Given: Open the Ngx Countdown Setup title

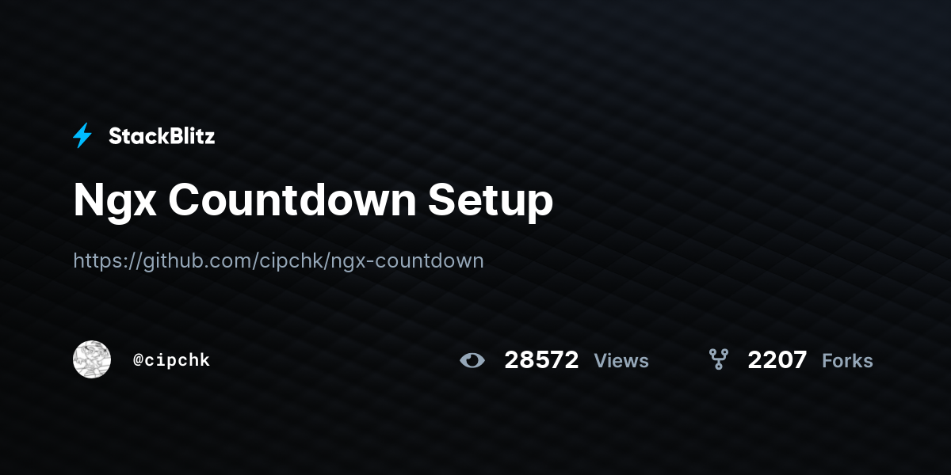Looking at the screenshot, I should click(313, 201).
